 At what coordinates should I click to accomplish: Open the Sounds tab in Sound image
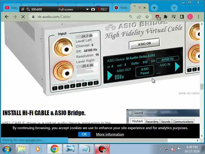pyautogui.click(x=166, y=122)
